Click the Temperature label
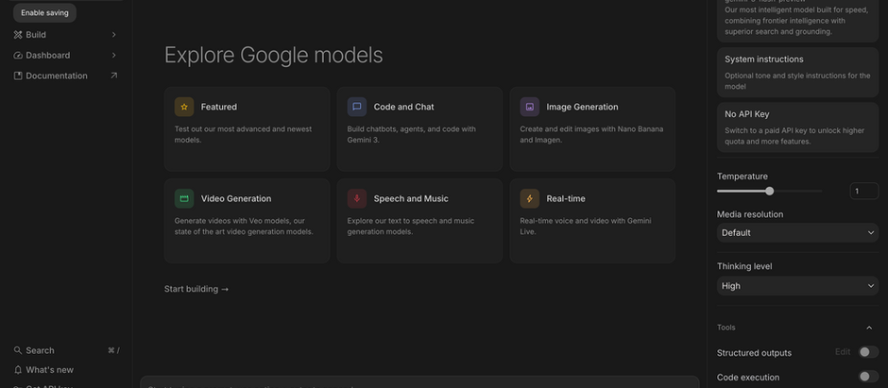This screenshot has height=388, width=888. [742, 177]
